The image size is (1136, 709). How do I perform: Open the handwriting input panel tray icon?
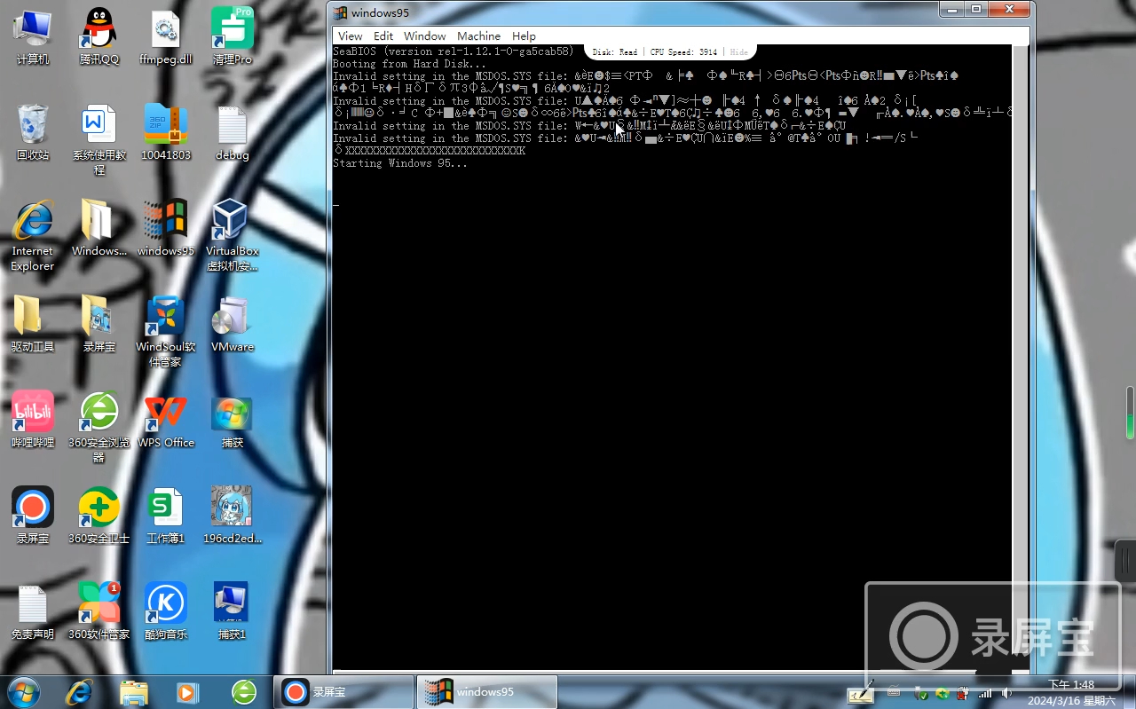861,693
